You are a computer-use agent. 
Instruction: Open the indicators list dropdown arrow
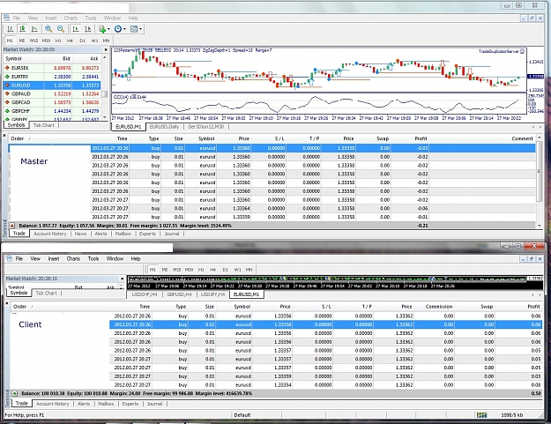tap(108, 29)
